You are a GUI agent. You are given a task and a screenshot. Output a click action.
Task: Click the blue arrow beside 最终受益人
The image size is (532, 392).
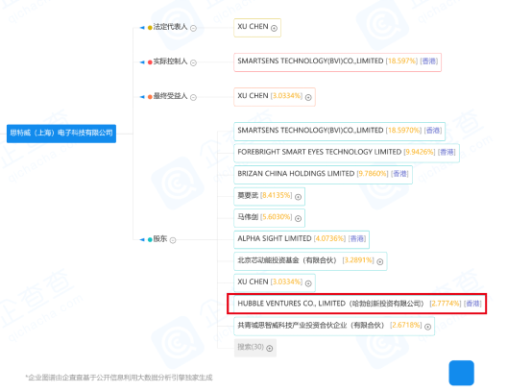[x=142, y=97]
